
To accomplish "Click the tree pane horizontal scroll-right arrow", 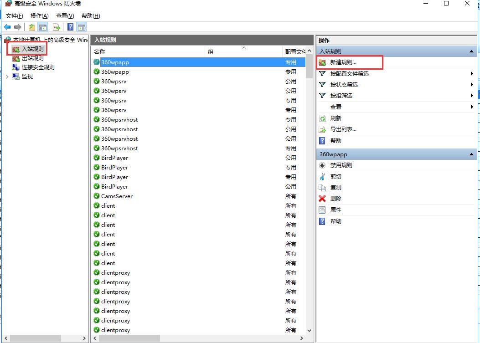I will tap(84, 338).
